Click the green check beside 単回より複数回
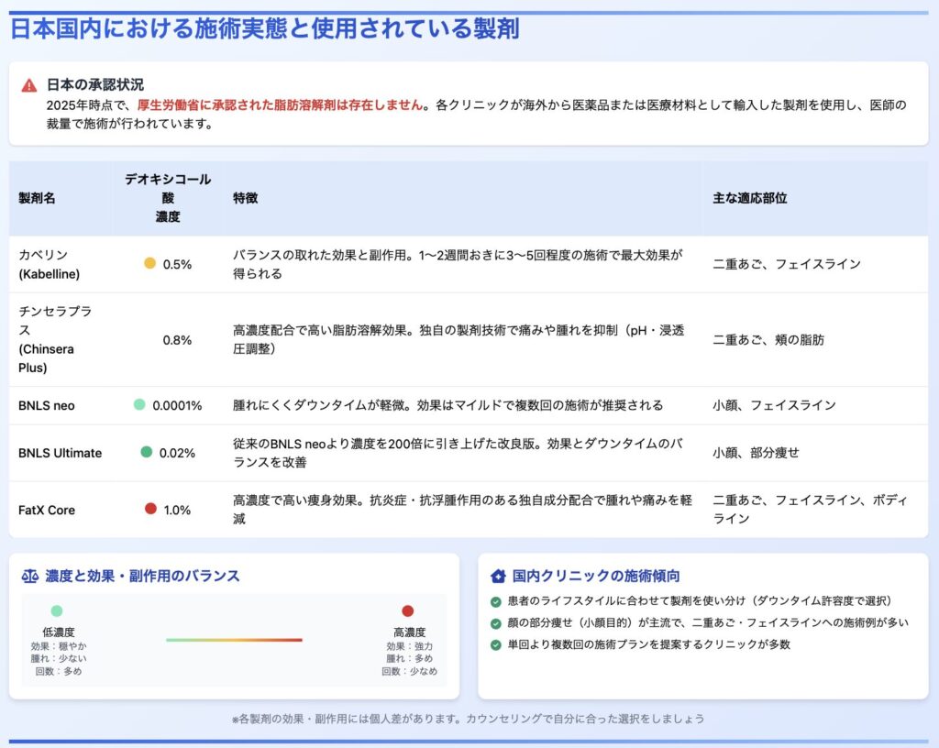This screenshot has height=748, width=939. [496, 645]
